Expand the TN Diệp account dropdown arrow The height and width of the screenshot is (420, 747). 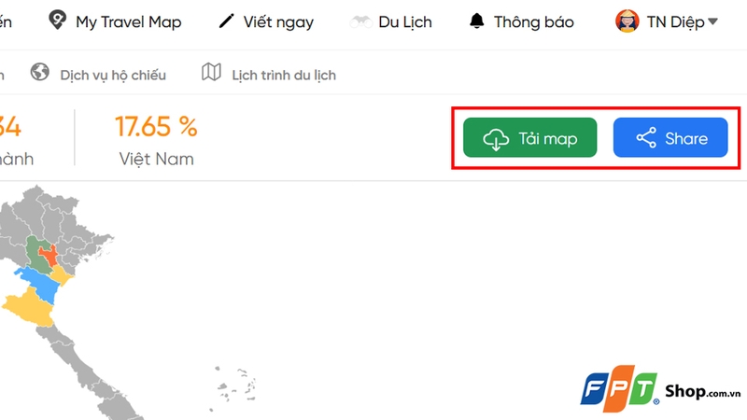pyautogui.click(x=713, y=21)
